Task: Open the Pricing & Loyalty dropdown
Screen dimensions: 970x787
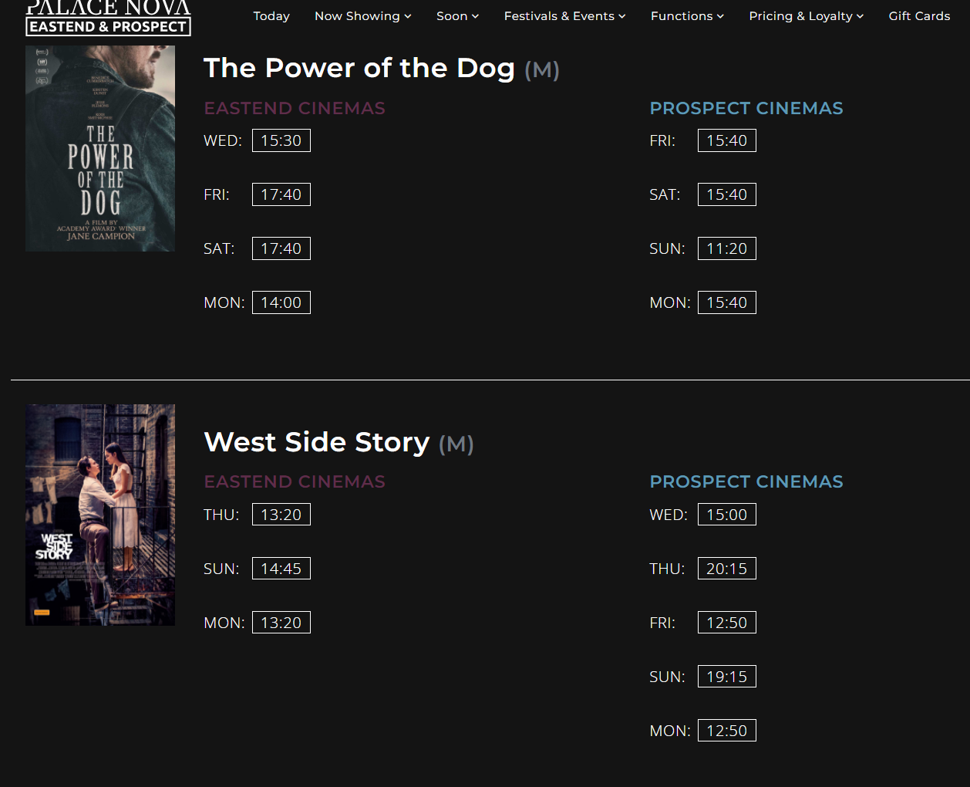Action: click(x=806, y=16)
